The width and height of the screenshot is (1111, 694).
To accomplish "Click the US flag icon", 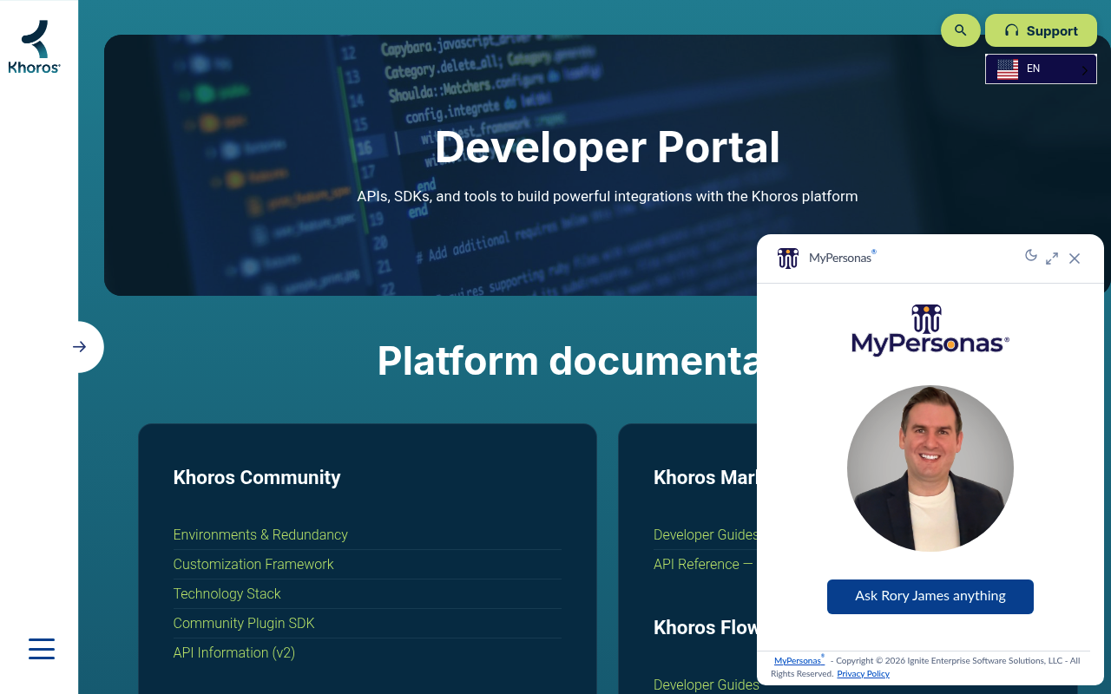I will click(1008, 69).
